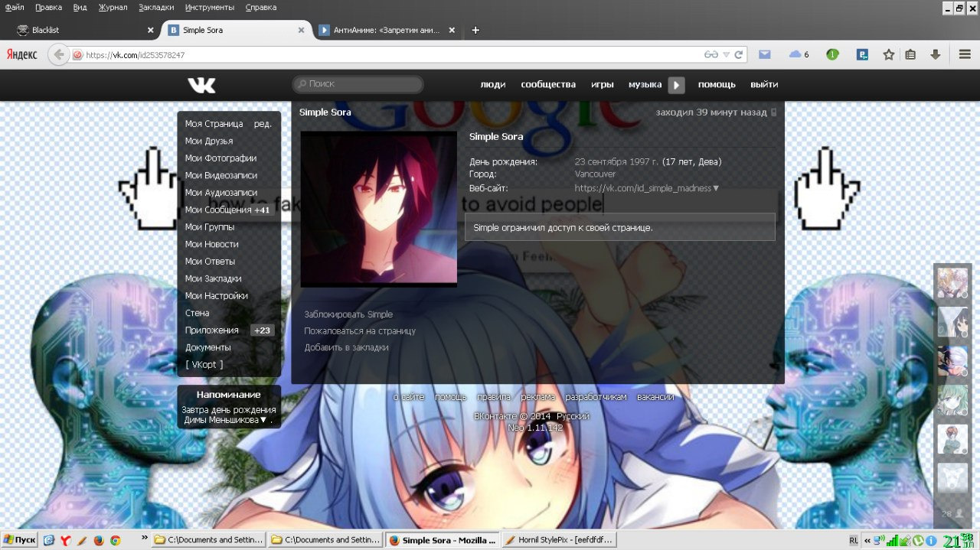980x550 pixels.
Task: Go to люди in VK header
Action: coord(493,84)
